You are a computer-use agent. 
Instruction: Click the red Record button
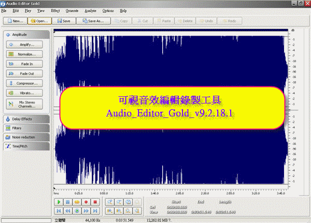tap(86, 202)
